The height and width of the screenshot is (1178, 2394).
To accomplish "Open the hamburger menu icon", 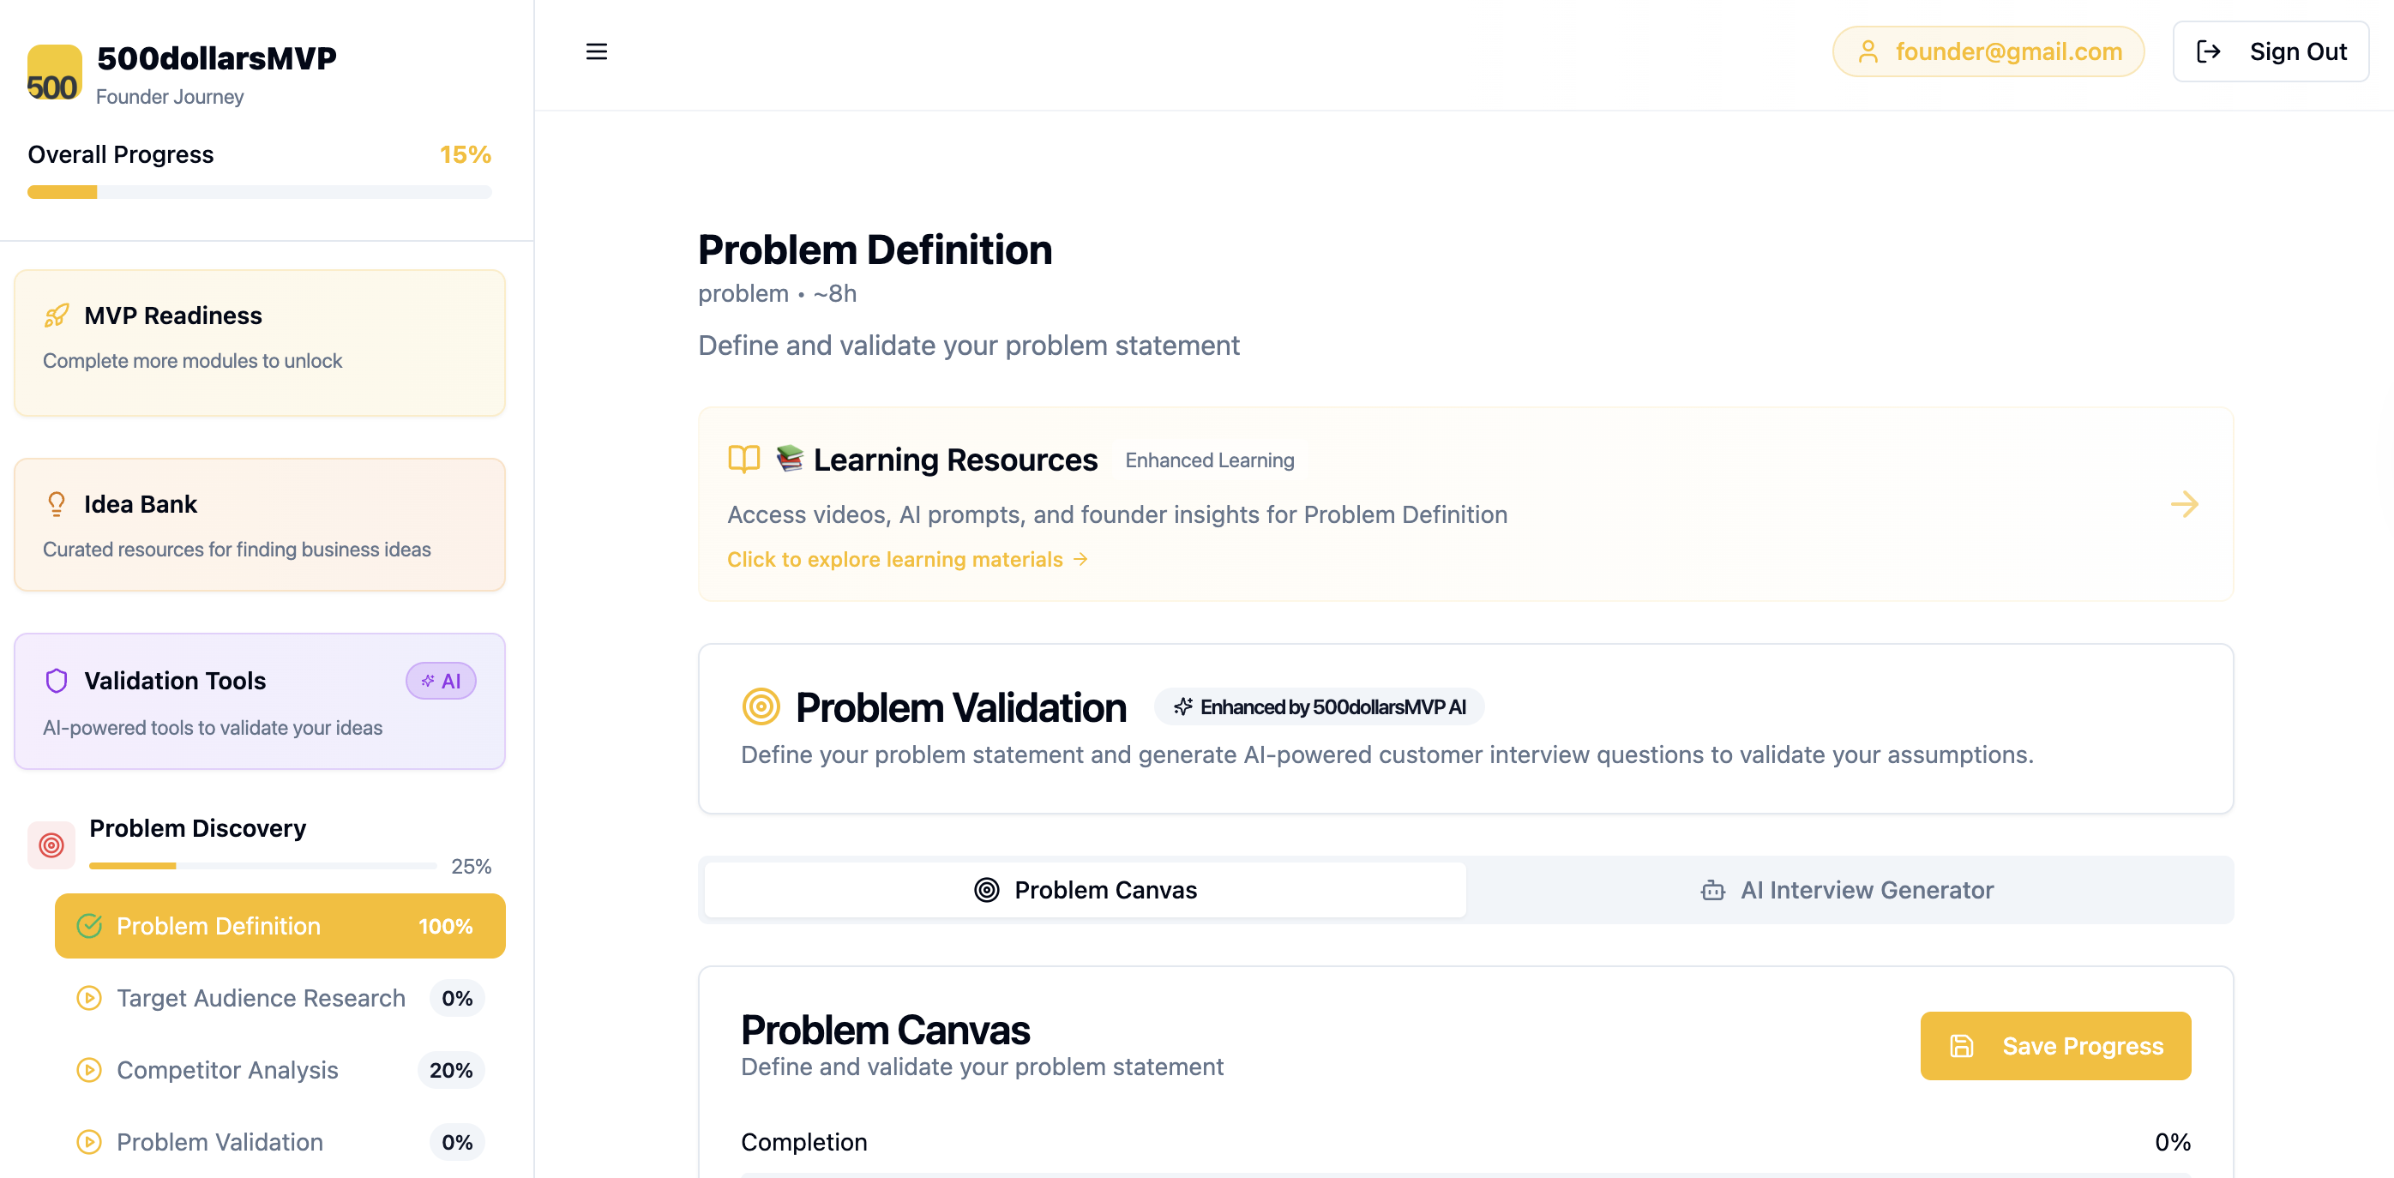I will [x=597, y=52].
